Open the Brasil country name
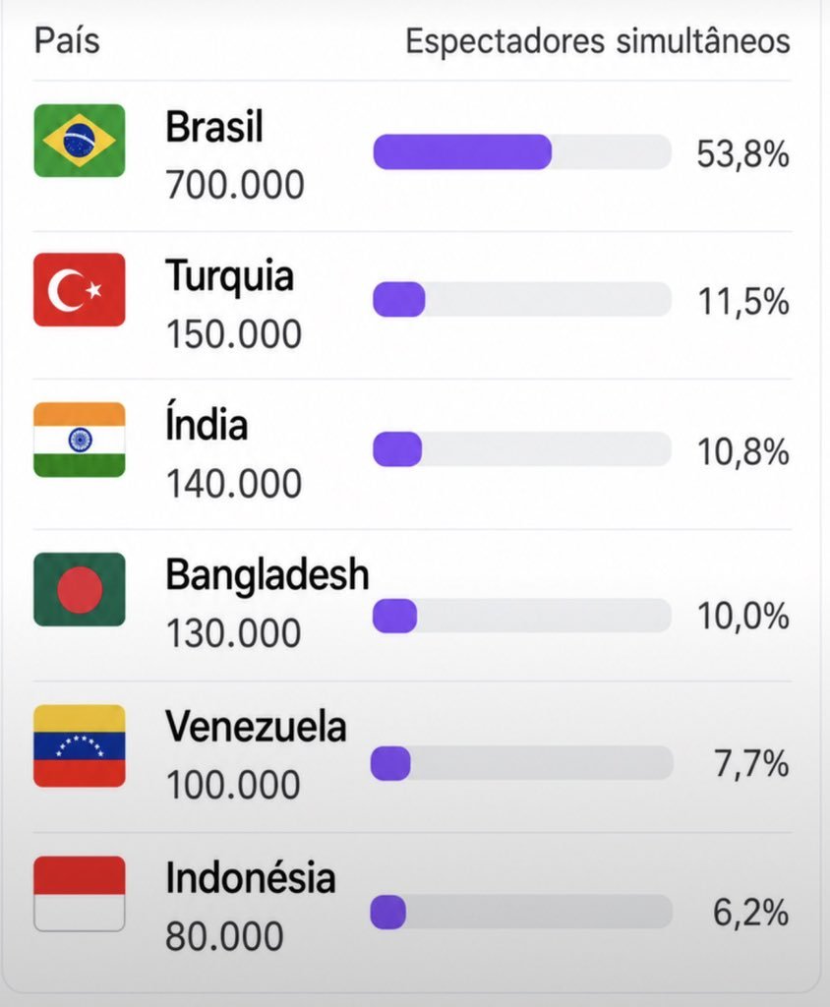 pos(214,127)
